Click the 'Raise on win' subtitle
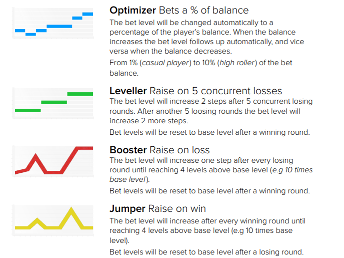 coord(177,208)
